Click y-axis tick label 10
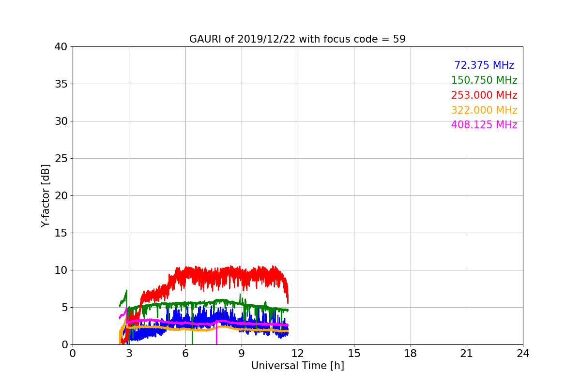Image resolution: width=581 pixels, height=387 pixels. point(61,270)
